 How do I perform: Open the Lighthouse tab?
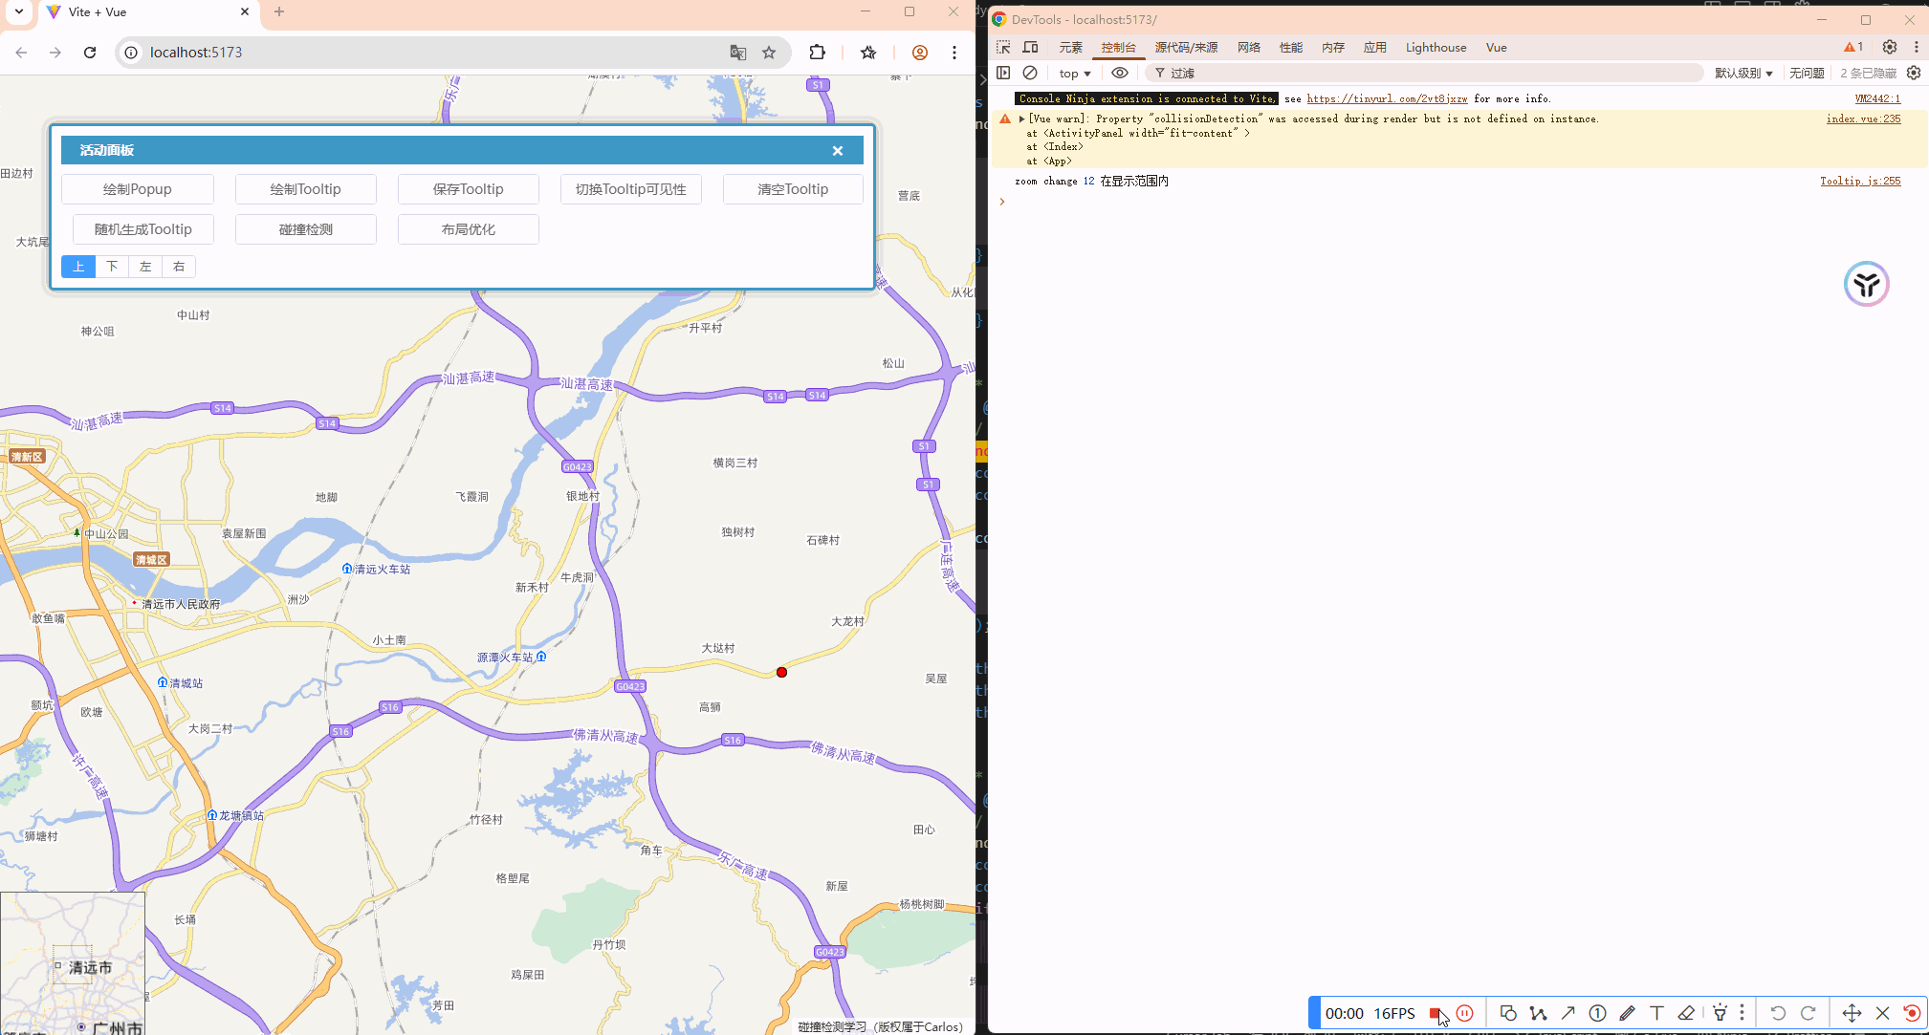(x=1435, y=47)
